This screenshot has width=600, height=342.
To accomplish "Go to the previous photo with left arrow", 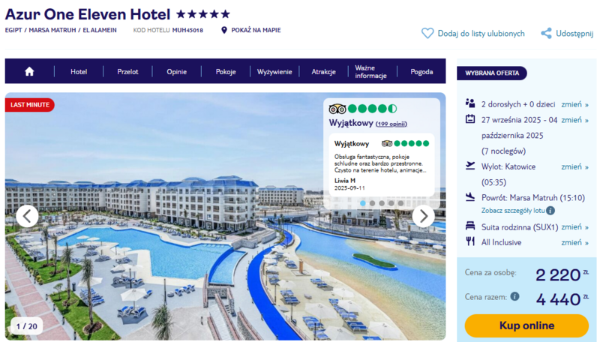I will pos(27,216).
